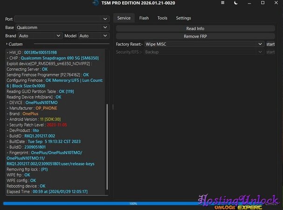Viewport: 283px width, 210px height.
Task: Click the 100% progress bar
Action: [133, 203]
